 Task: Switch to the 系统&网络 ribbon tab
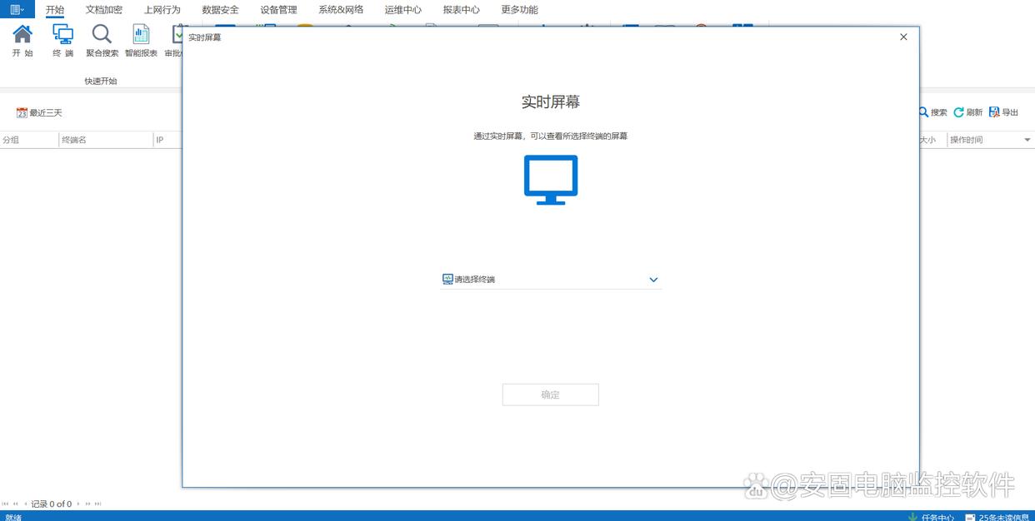click(341, 10)
